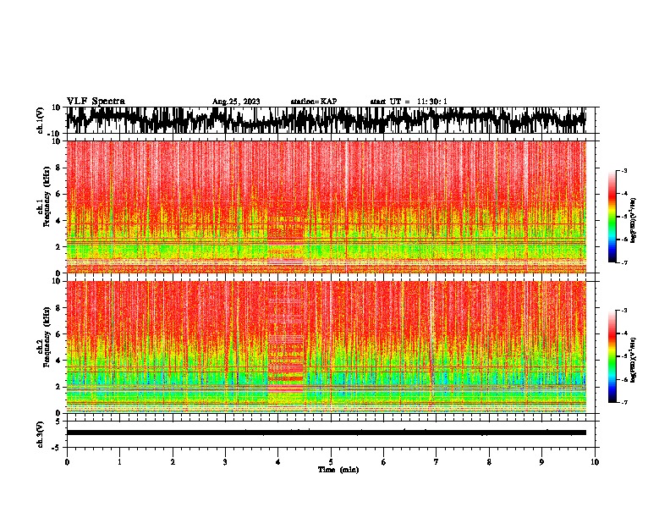Click the "-5" tick on ch.3(V) axis
670x518 pixels.
click(58, 448)
